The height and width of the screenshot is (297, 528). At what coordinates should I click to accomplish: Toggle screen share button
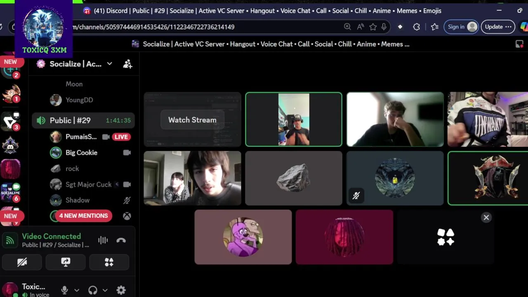click(x=66, y=262)
